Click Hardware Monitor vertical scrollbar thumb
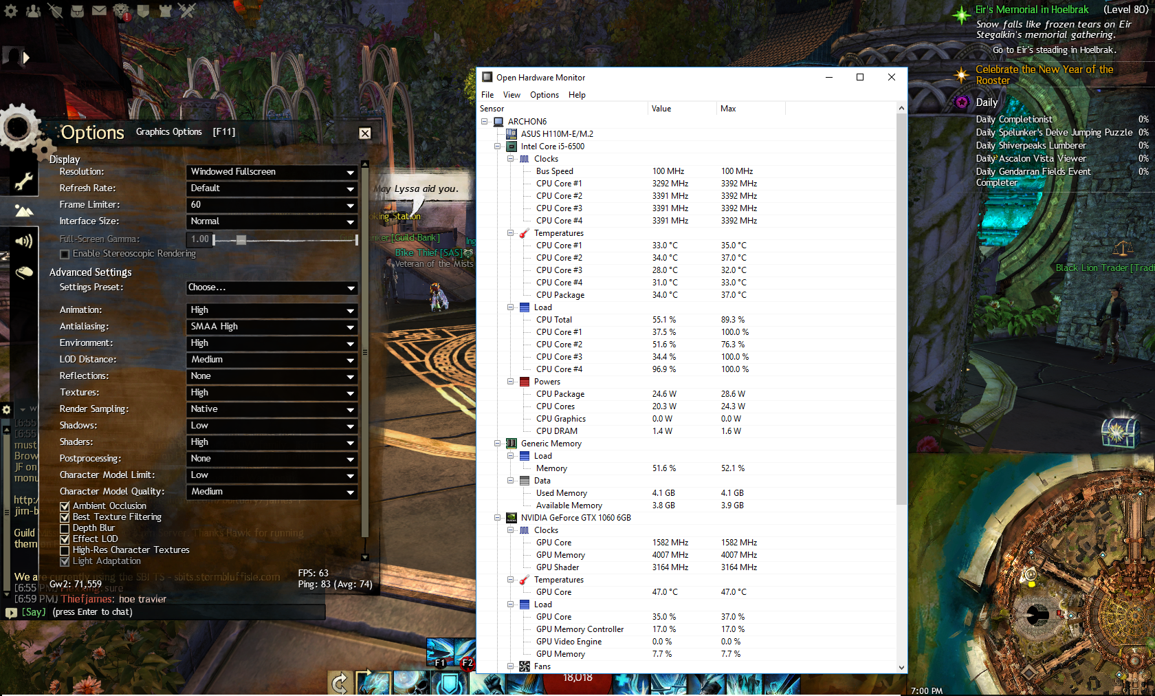 tap(901, 309)
